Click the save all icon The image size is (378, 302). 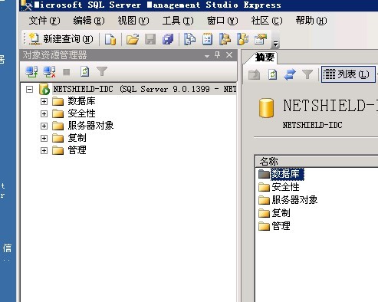click(168, 39)
